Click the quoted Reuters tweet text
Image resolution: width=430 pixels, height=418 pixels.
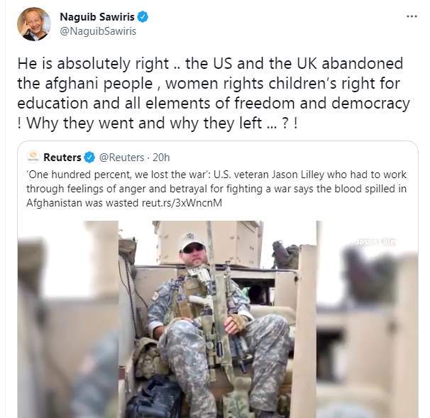(x=216, y=189)
